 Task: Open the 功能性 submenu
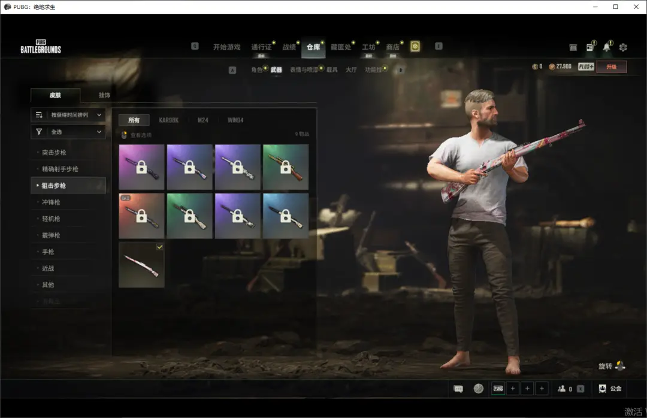click(373, 69)
